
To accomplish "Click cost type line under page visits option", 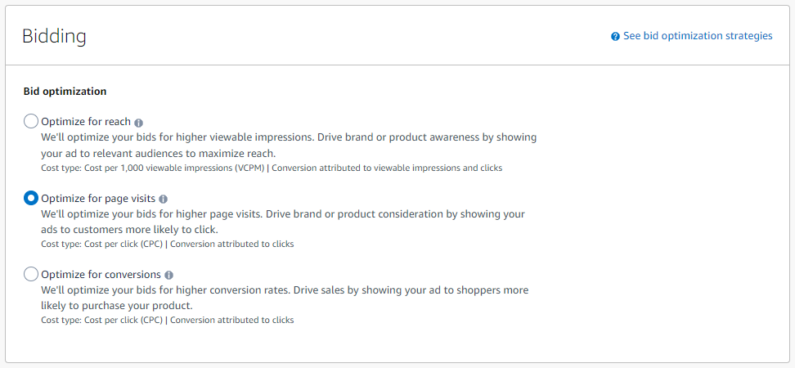I will point(168,244).
